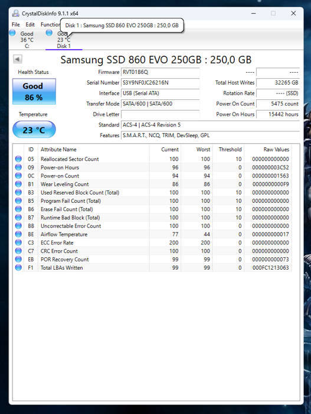This screenshot has height=414, width=311.
Task: Click status orb for Runtime Bad Block
Action: (18, 218)
